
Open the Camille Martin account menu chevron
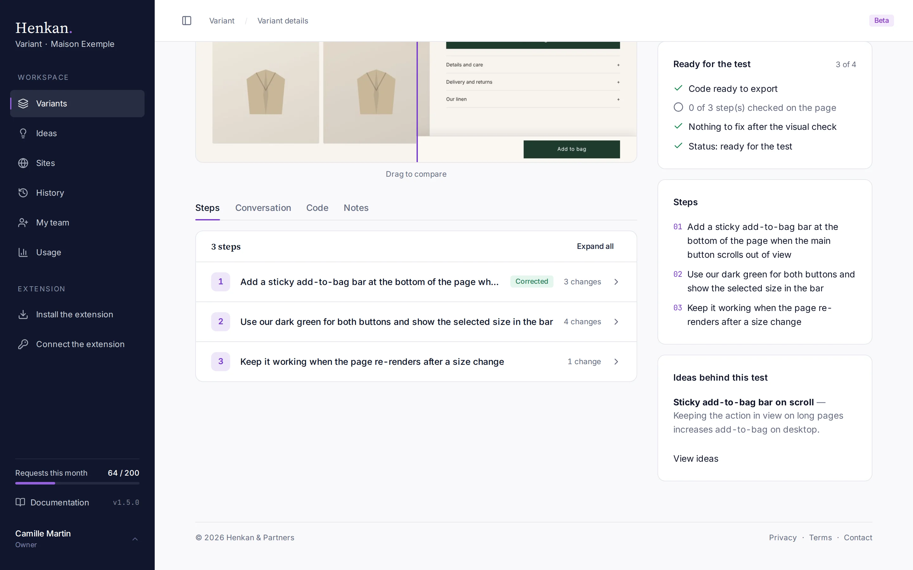135,539
